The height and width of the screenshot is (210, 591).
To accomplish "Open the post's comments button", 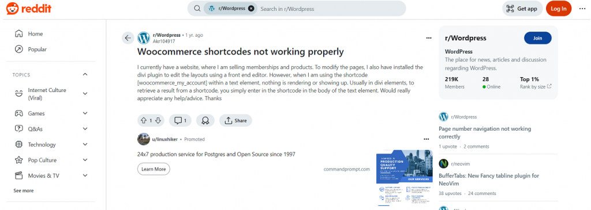I will click(180, 121).
